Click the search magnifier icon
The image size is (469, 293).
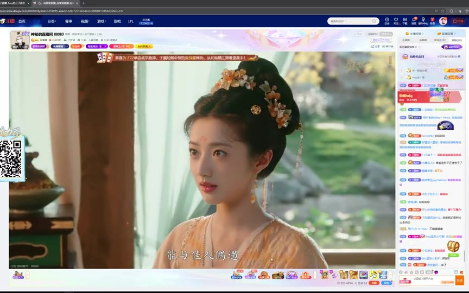(x=375, y=21)
